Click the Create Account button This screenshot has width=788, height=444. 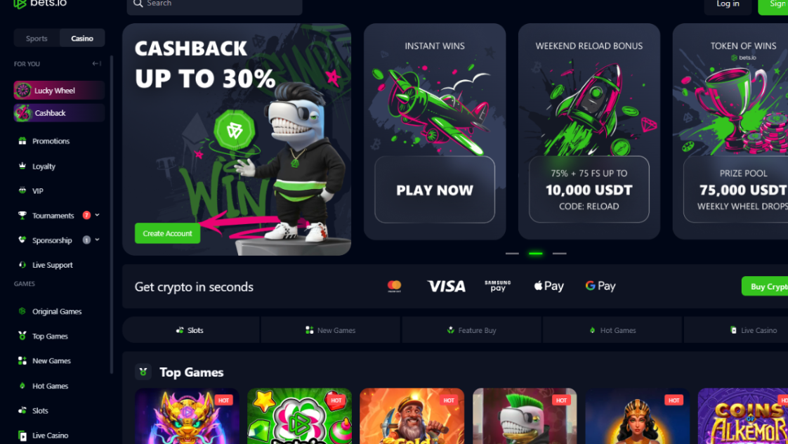click(x=167, y=233)
